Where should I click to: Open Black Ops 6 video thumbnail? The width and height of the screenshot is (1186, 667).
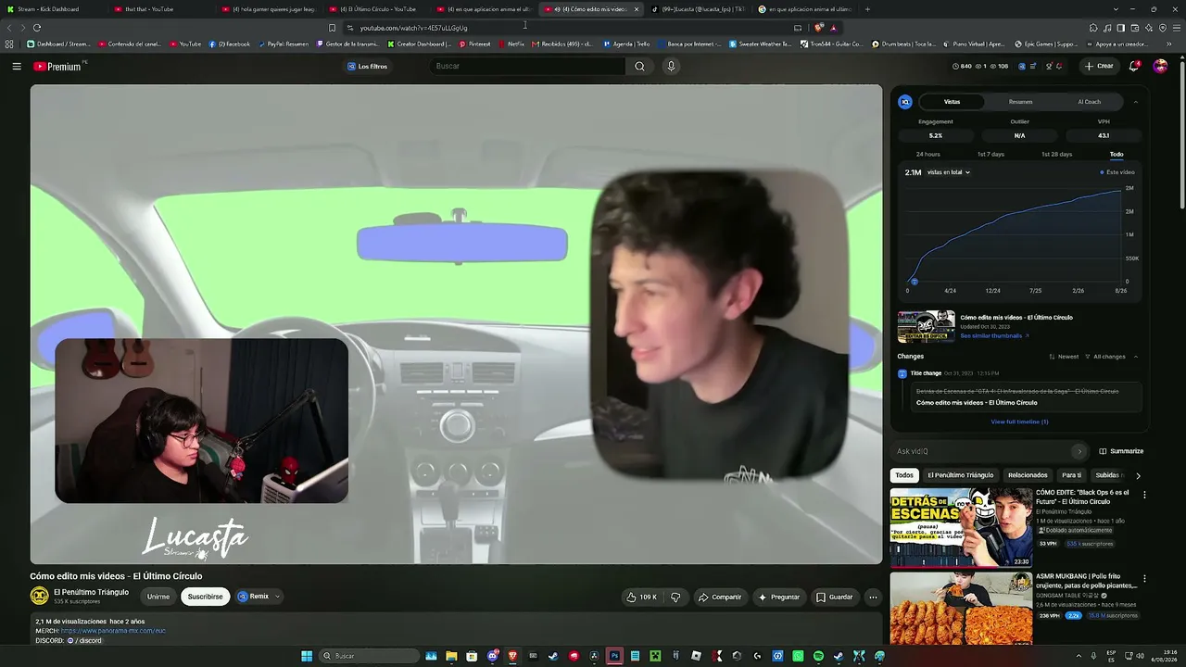[961, 527]
